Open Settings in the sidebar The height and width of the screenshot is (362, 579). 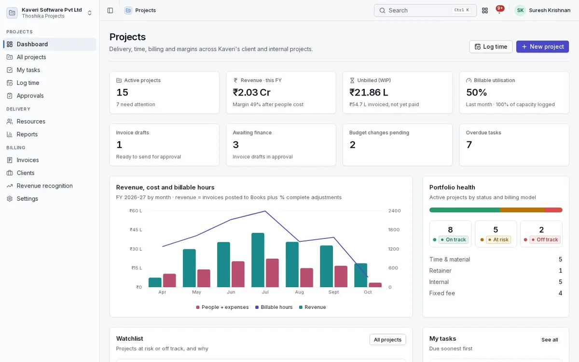pyautogui.click(x=50, y=198)
